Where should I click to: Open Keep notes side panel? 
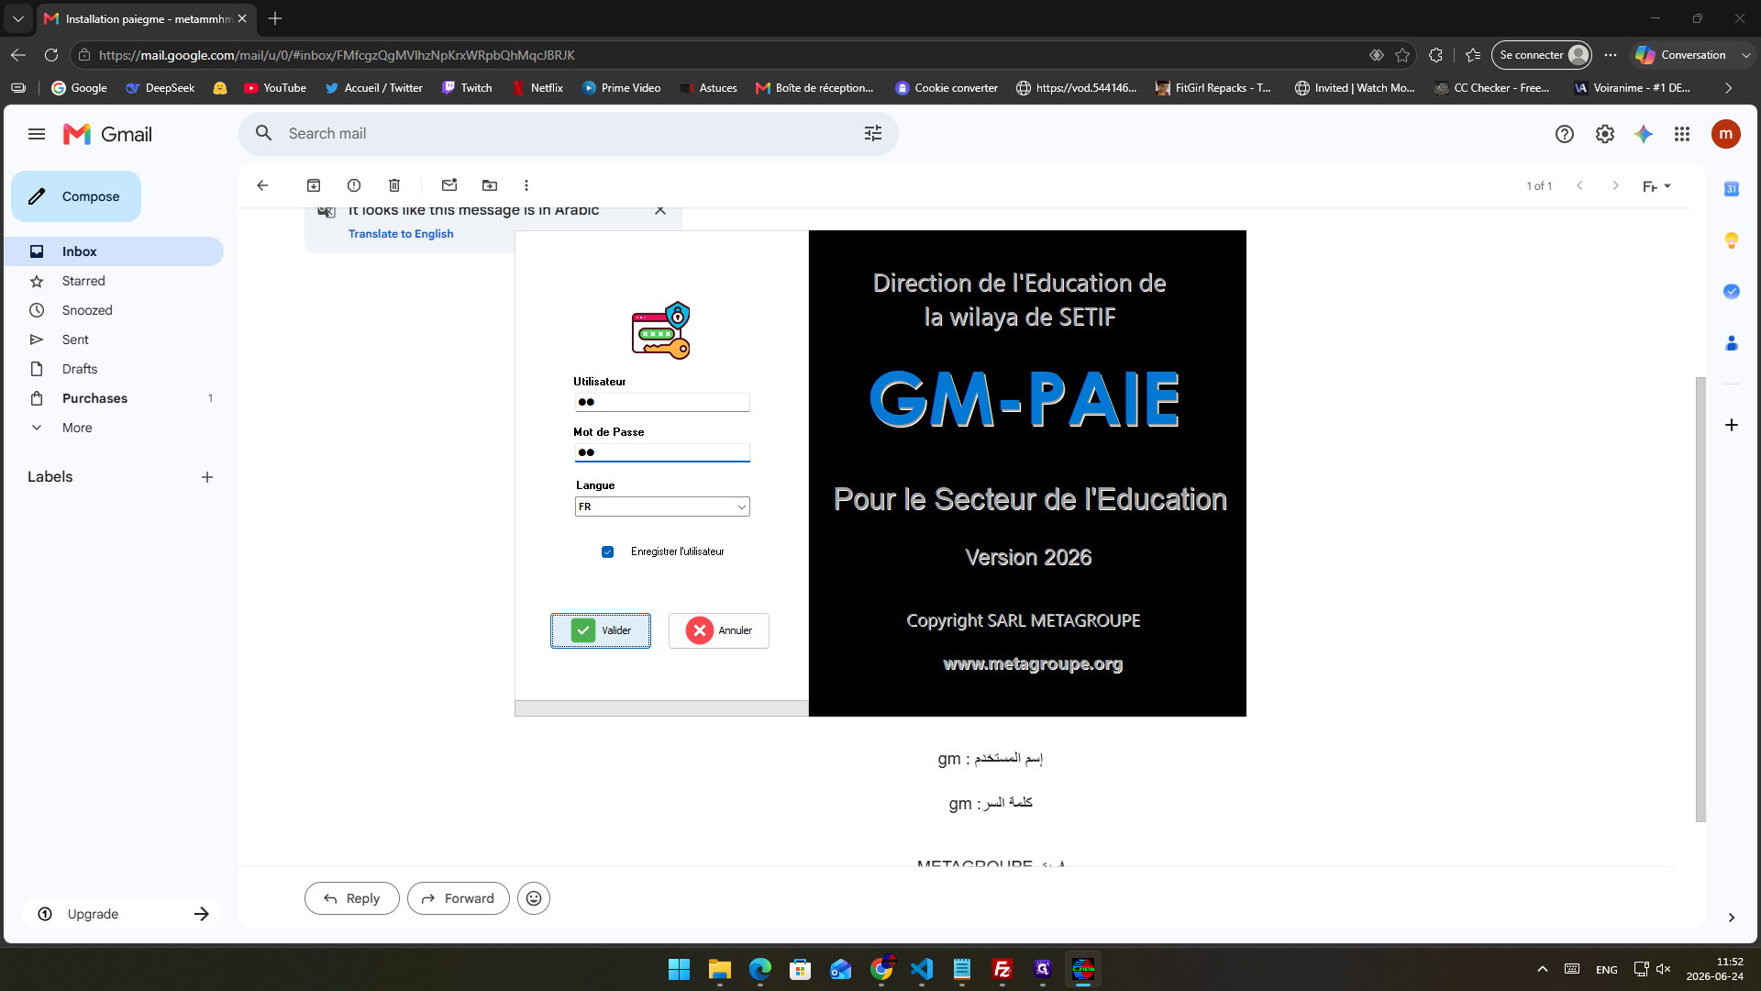point(1732,240)
